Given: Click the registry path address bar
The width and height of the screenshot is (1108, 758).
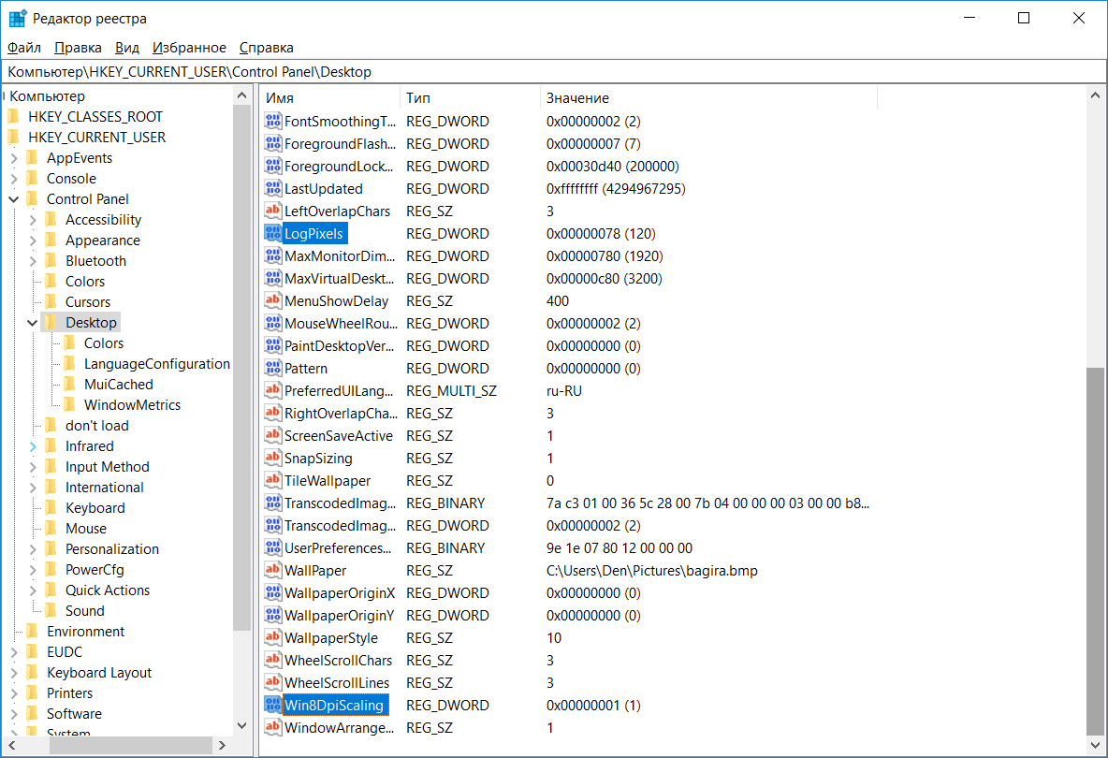Looking at the screenshot, I should click(x=553, y=71).
